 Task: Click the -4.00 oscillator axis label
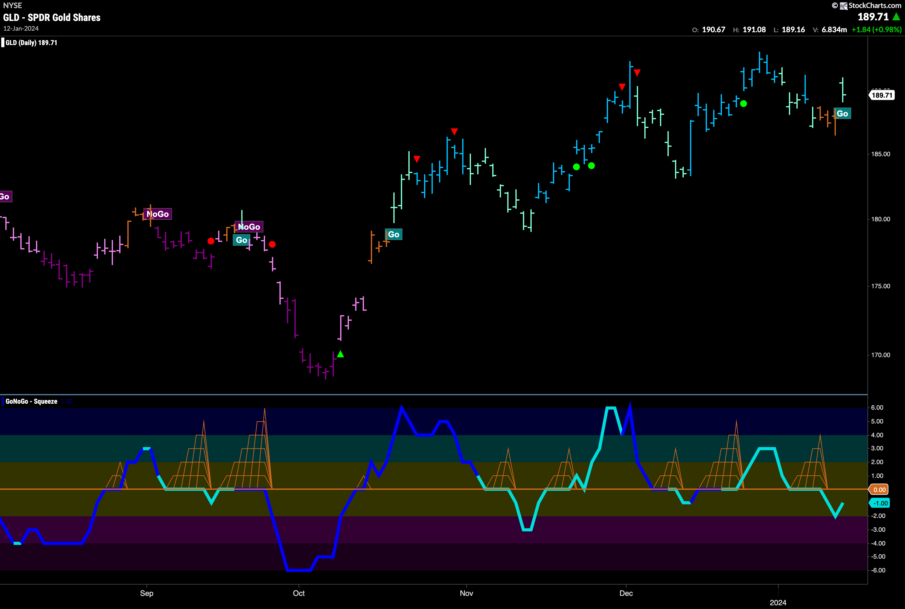point(878,543)
